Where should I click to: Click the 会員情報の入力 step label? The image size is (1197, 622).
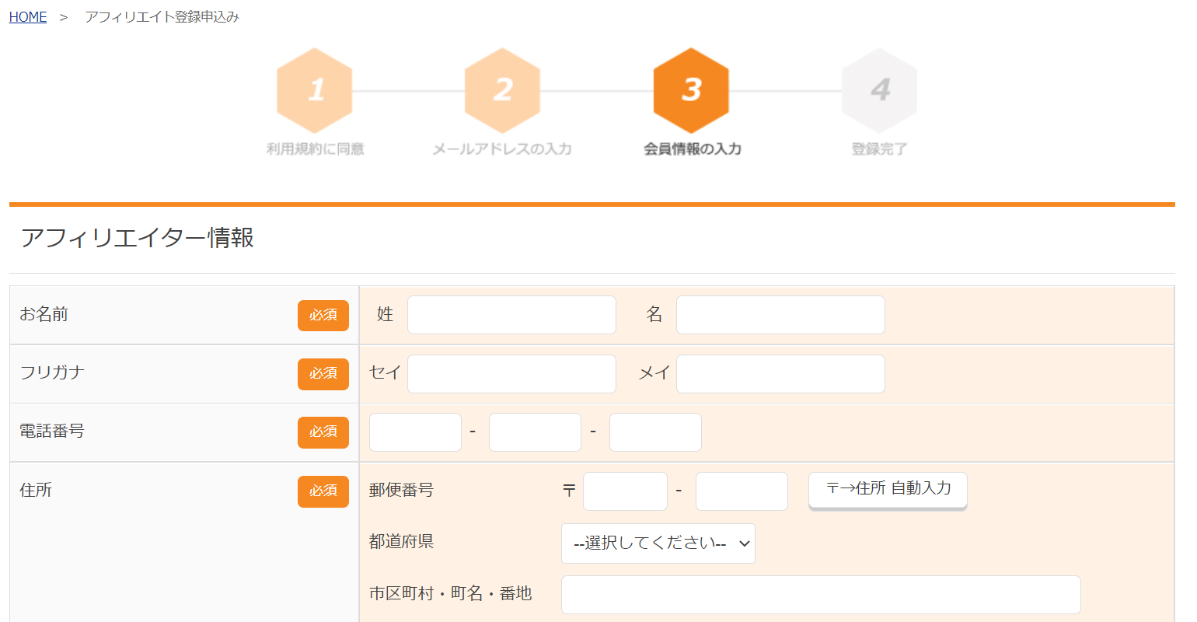click(x=692, y=149)
